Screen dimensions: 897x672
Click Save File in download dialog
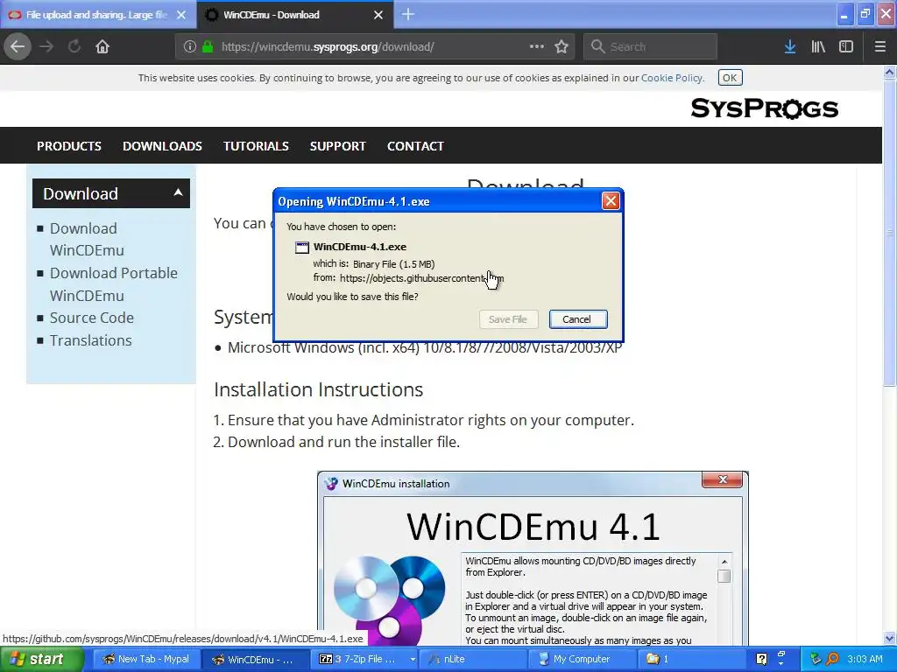coord(508,319)
